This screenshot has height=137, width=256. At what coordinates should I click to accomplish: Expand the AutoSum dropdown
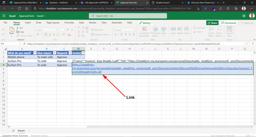pyautogui.click(x=206, y=28)
